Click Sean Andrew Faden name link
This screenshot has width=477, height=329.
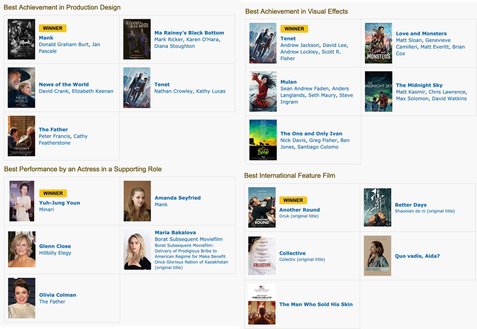(304, 89)
